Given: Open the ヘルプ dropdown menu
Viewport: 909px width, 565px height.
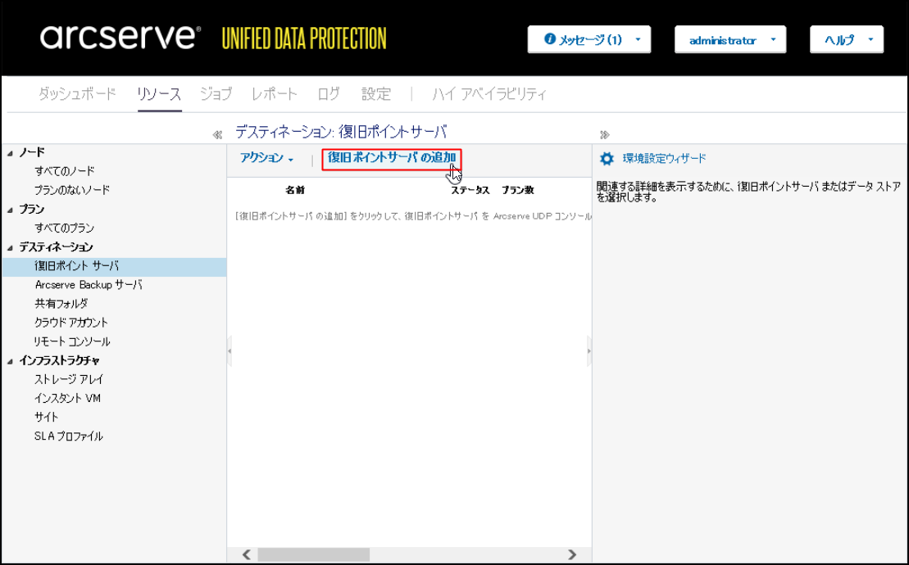Looking at the screenshot, I should (846, 40).
